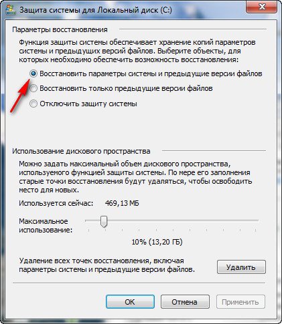This screenshot has height=324, width=282.
Task: Click the far right end of the usage slider track
Action: 257,220
